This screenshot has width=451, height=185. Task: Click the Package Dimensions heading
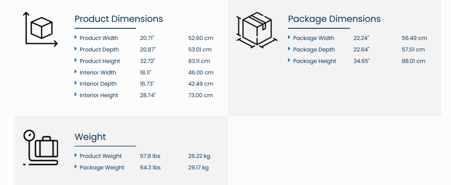point(334,19)
